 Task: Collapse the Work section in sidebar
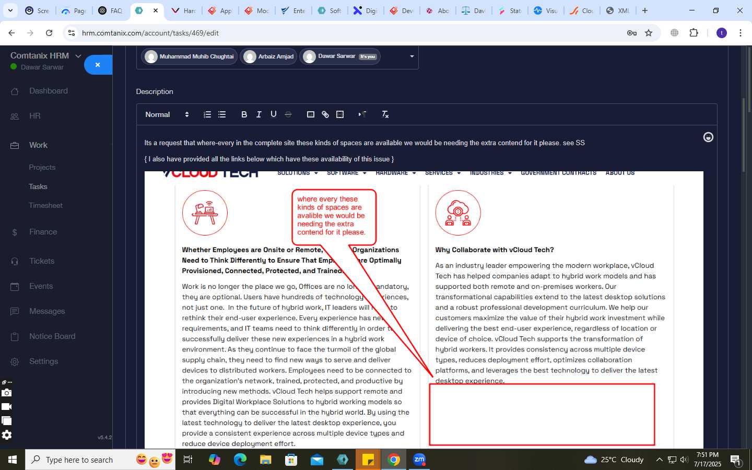click(x=38, y=145)
